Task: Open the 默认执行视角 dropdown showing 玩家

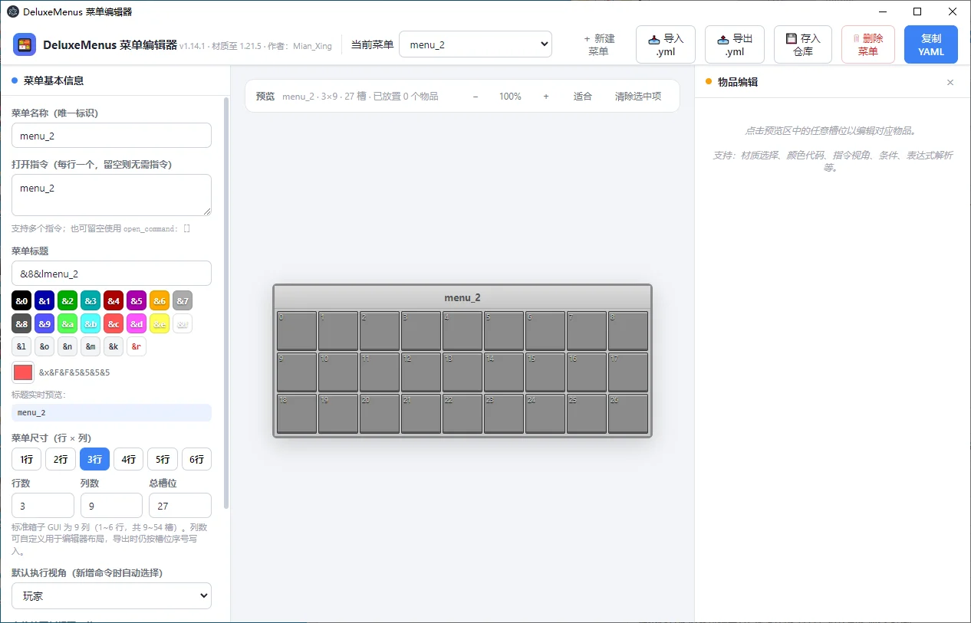Action: pos(111,595)
